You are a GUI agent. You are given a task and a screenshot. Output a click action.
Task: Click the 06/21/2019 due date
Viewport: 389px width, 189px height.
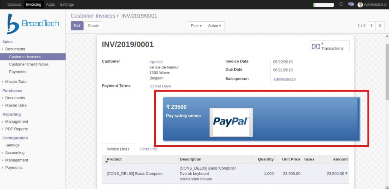pyautogui.click(x=283, y=70)
